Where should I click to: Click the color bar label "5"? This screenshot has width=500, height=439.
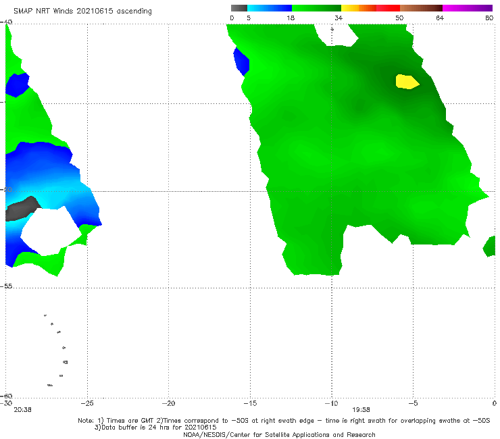[x=249, y=18]
